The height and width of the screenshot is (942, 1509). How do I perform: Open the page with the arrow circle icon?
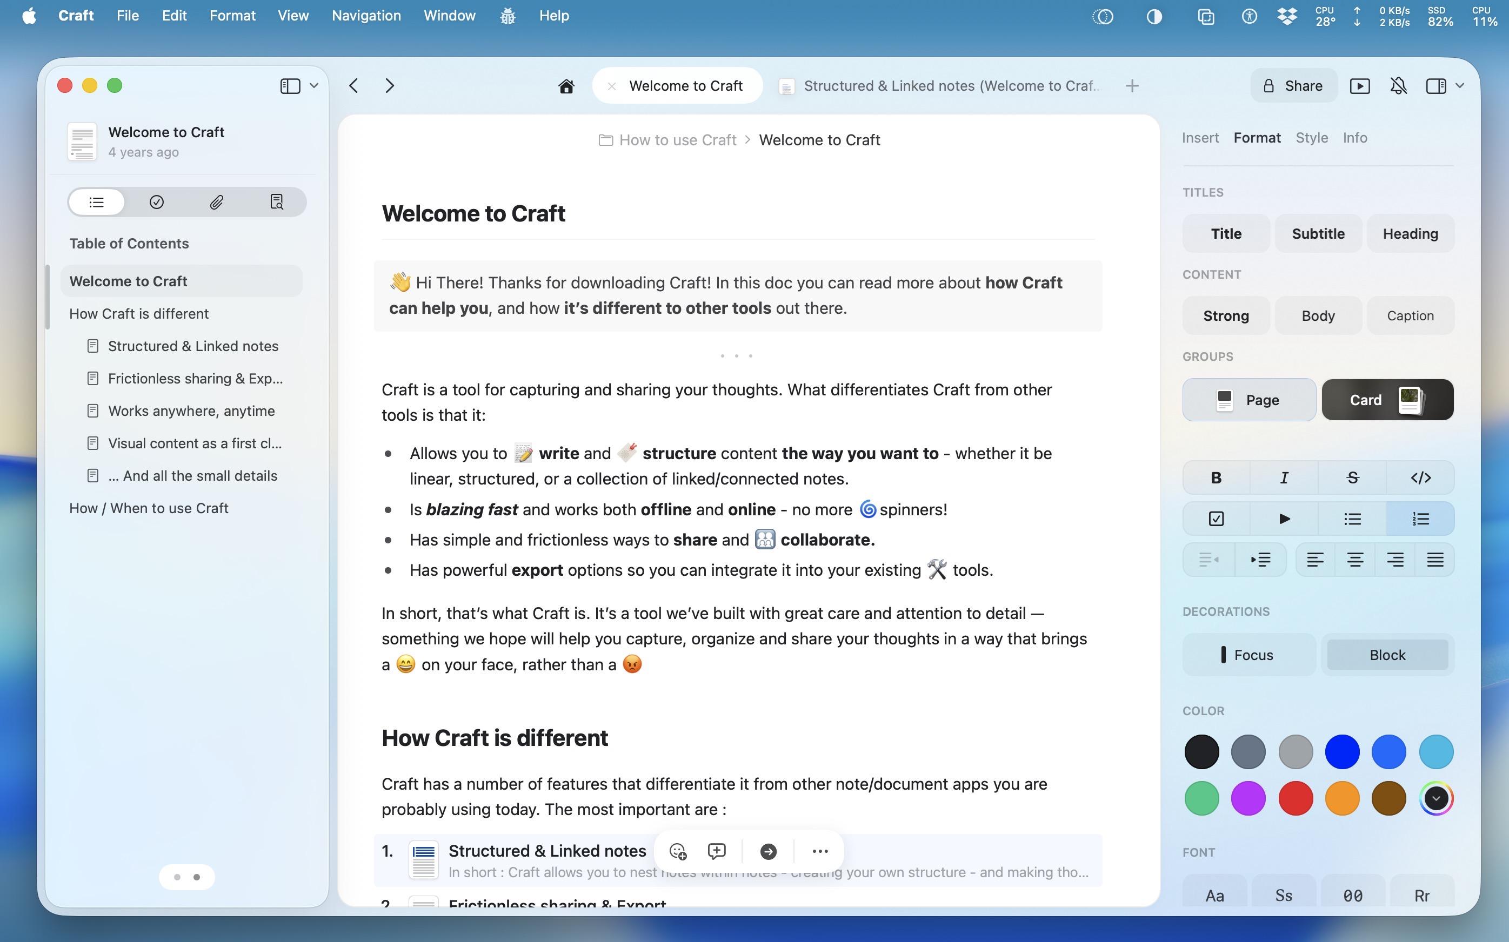click(768, 851)
